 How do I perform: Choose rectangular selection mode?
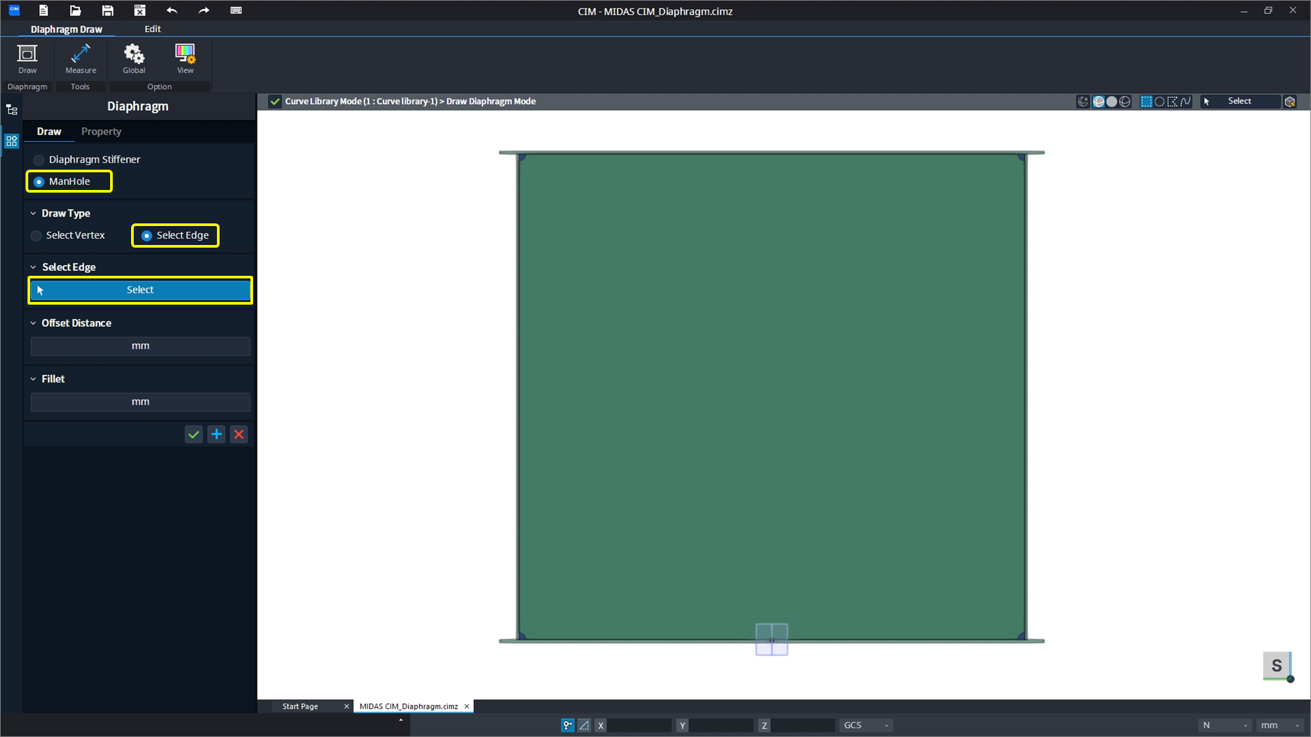coord(1146,102)
